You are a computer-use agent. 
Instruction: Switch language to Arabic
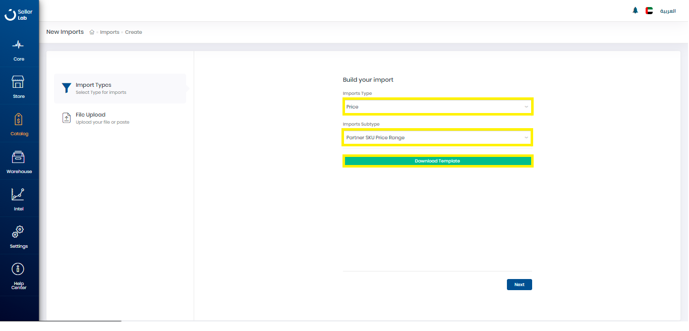tap(668, 11)
